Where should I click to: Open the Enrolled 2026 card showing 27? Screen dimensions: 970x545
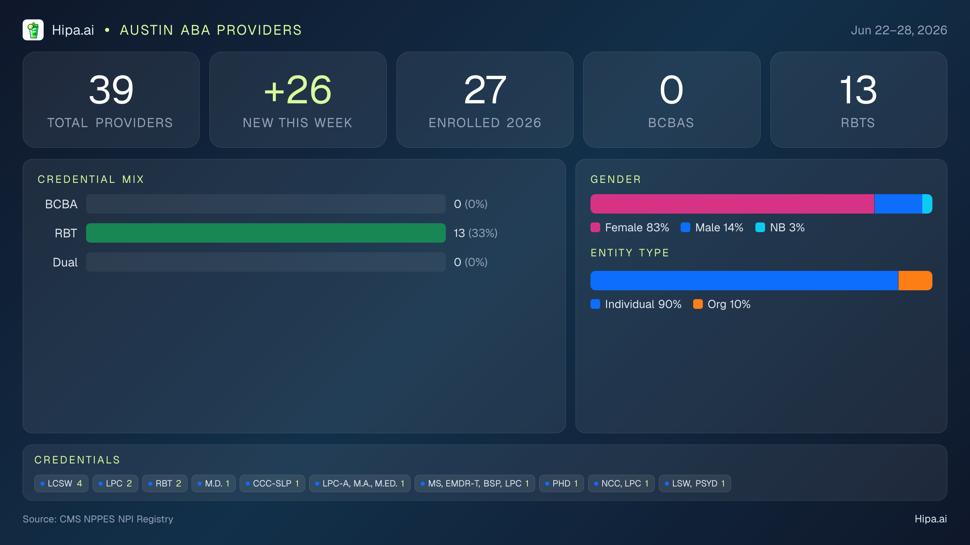(x=485, y=100)
